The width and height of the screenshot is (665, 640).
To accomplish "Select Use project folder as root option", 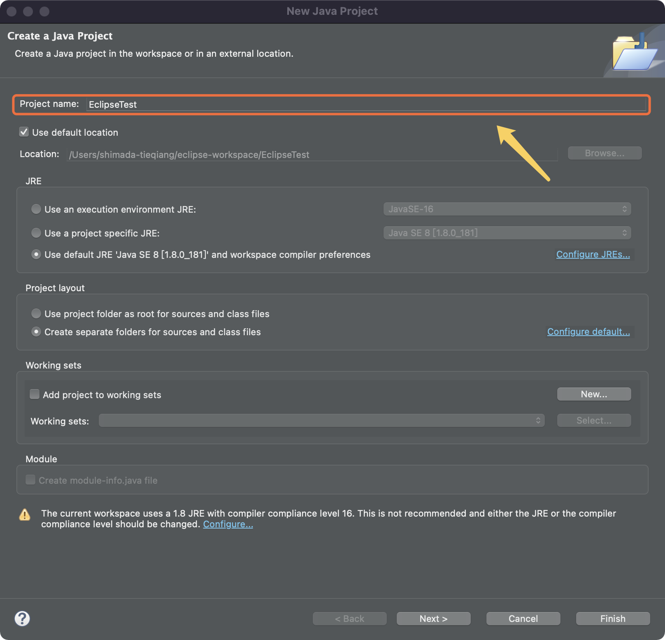I will tap(36, 313).
